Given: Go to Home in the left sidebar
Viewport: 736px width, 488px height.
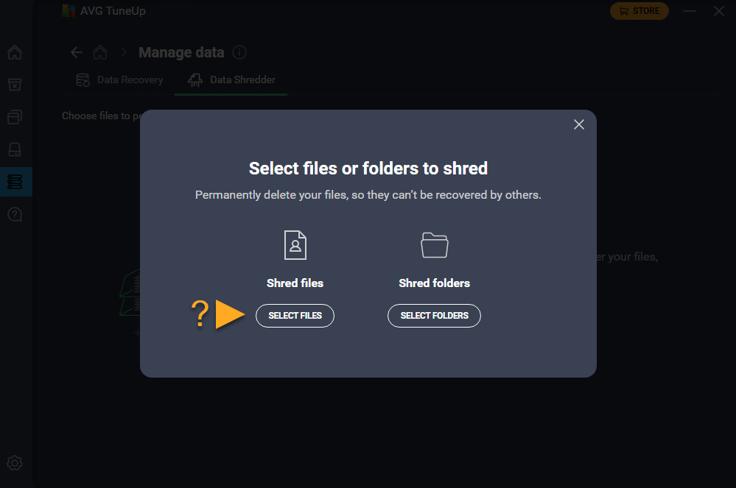Looking at the screenshot, I should pos(15,53).
